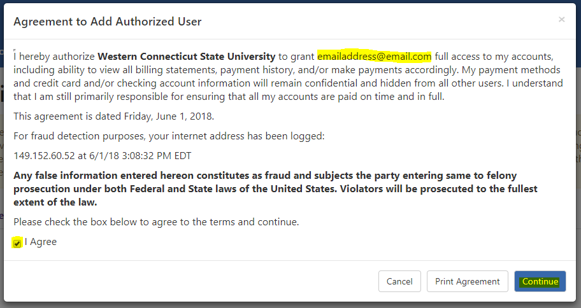Click the "I Agree" label text
This screenshot has width=581, height=308.
(41, 242)
